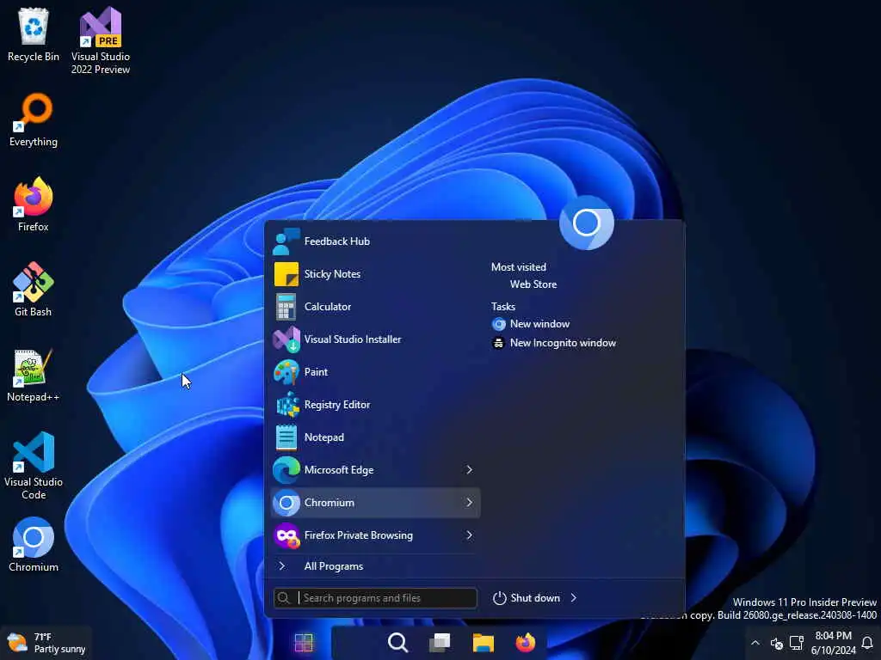The width and height of the screenshot is (881, 660).
Task: Click Chromium icon in start menu list
Action: click(x=286, y=502)
